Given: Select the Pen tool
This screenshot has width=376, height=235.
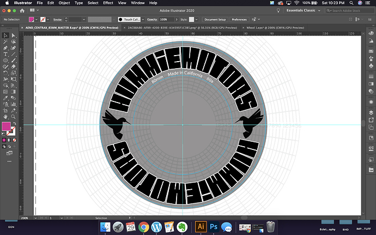Looking at the screenshot, I should (x=5, y=48).
